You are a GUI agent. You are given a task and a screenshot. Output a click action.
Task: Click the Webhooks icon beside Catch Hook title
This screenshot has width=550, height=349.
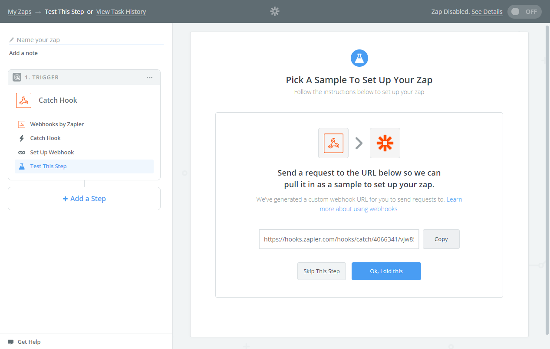(x=23, y=100)
